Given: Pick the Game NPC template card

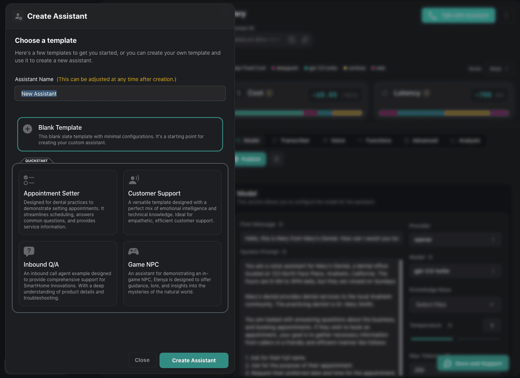Looking at the screenshot, I should pos(172,274).
